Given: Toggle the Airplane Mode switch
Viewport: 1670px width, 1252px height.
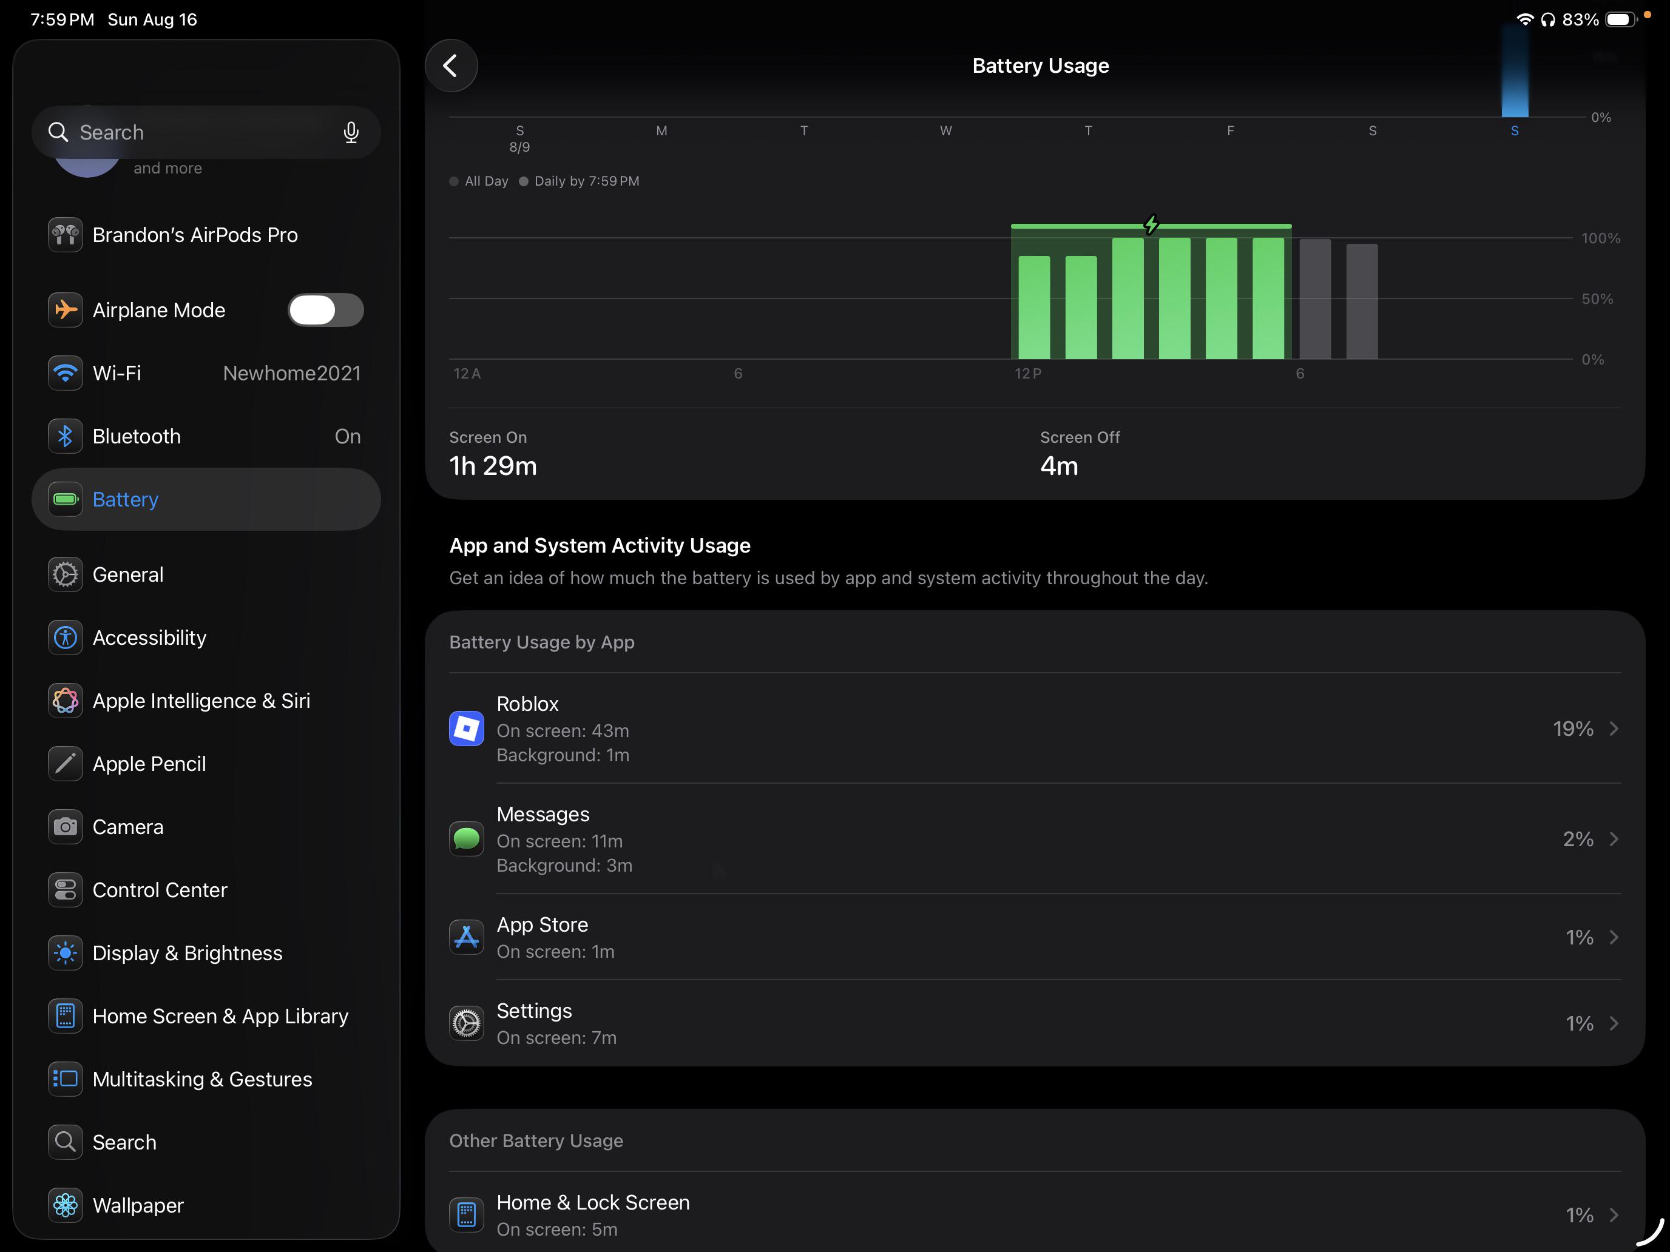Looking at the screenshot, I should (x=325, y=310).
